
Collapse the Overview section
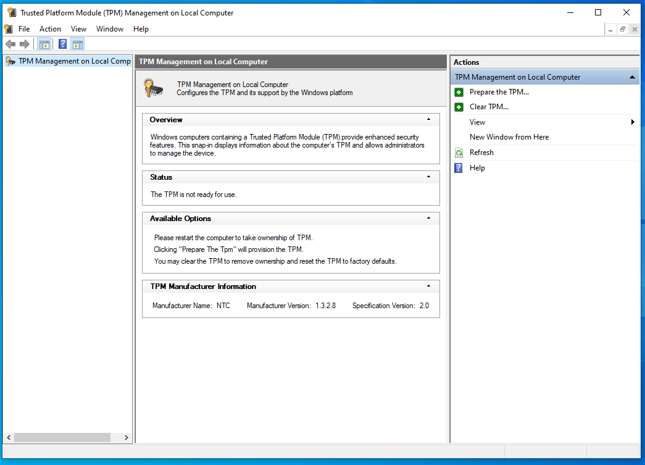pos(428,119)
